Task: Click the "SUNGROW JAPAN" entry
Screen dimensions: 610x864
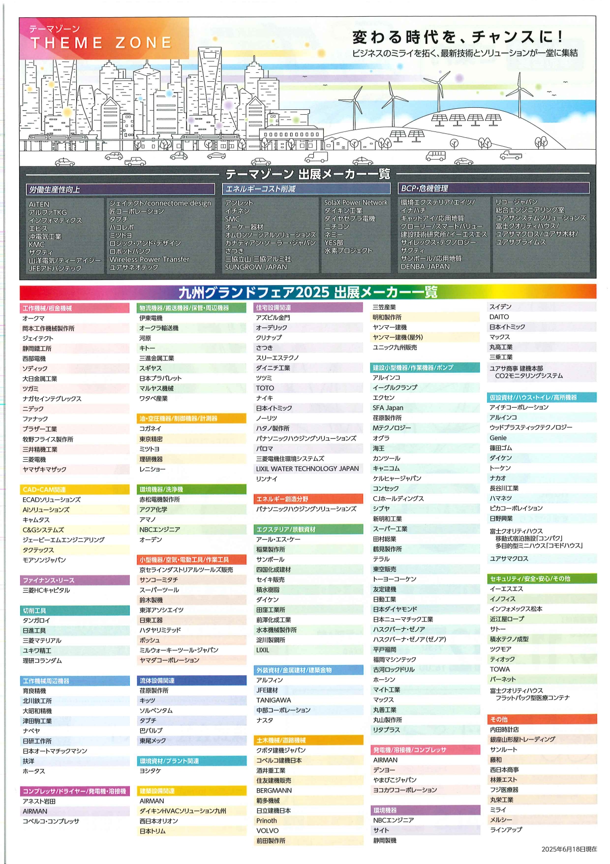Action: 256,267
